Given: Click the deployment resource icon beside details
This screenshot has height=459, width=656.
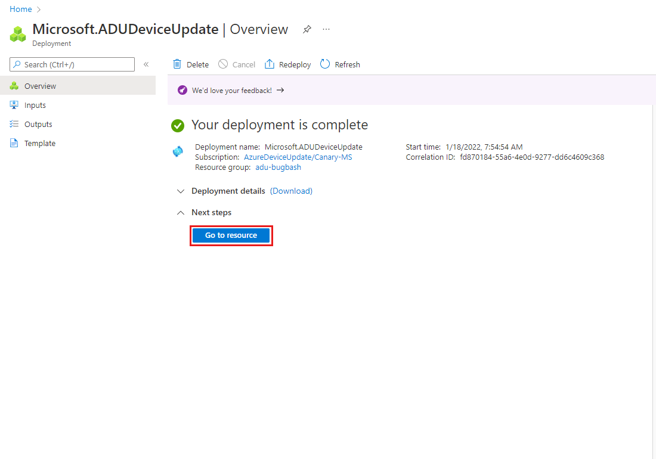Looking at the screenshot, I should pos(178,152).
